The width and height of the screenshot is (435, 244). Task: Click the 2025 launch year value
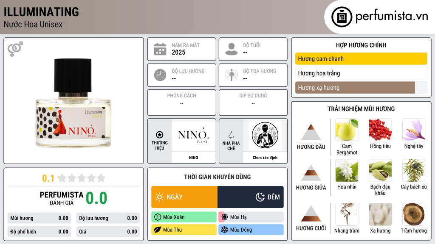coord(178,52)
